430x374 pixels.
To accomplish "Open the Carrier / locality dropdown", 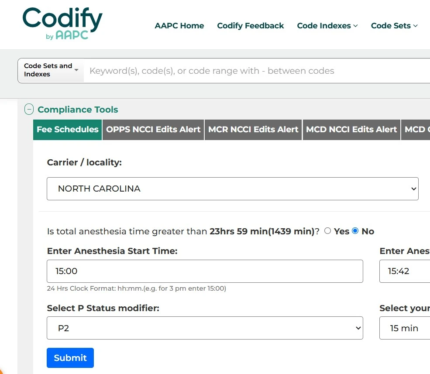I will pos(233,189).
